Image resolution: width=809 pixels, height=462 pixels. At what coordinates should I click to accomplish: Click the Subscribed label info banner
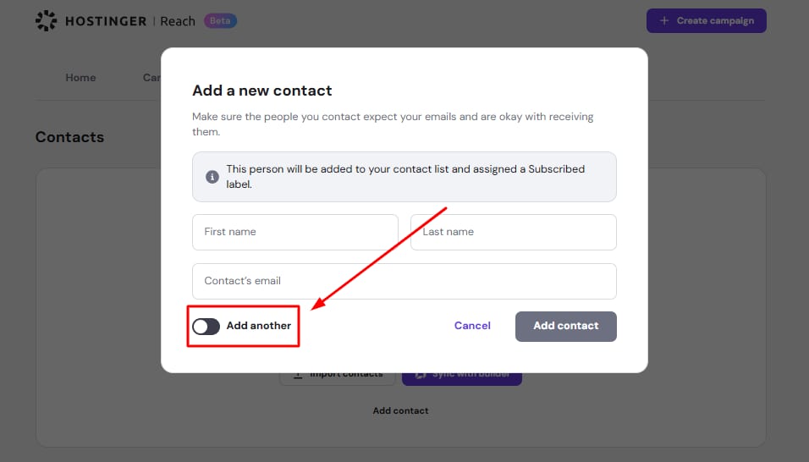tap(404, 177)
